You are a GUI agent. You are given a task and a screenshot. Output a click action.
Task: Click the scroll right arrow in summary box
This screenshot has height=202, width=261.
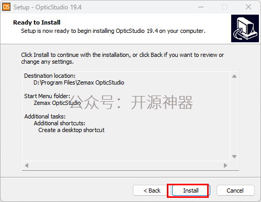225,165
